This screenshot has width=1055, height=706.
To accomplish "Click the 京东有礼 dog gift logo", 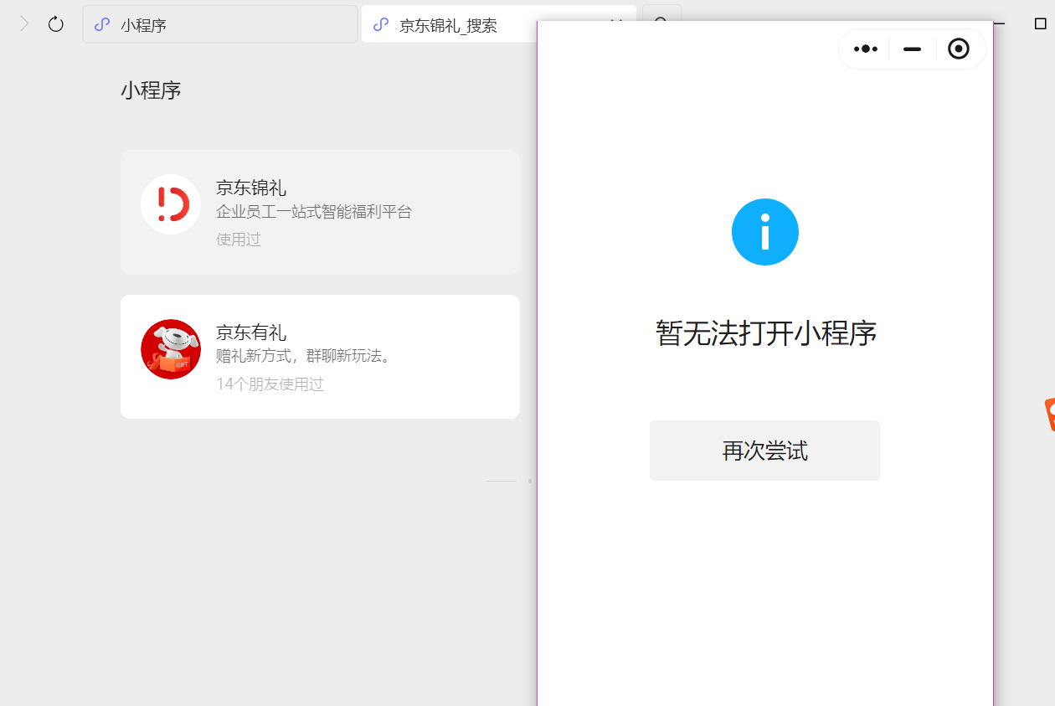I will [x=171, y=349].
